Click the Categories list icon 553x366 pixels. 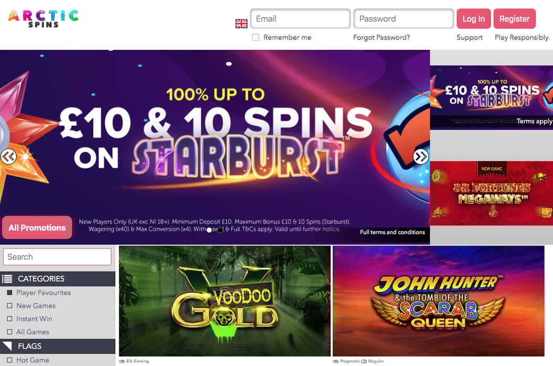[7, 279]
